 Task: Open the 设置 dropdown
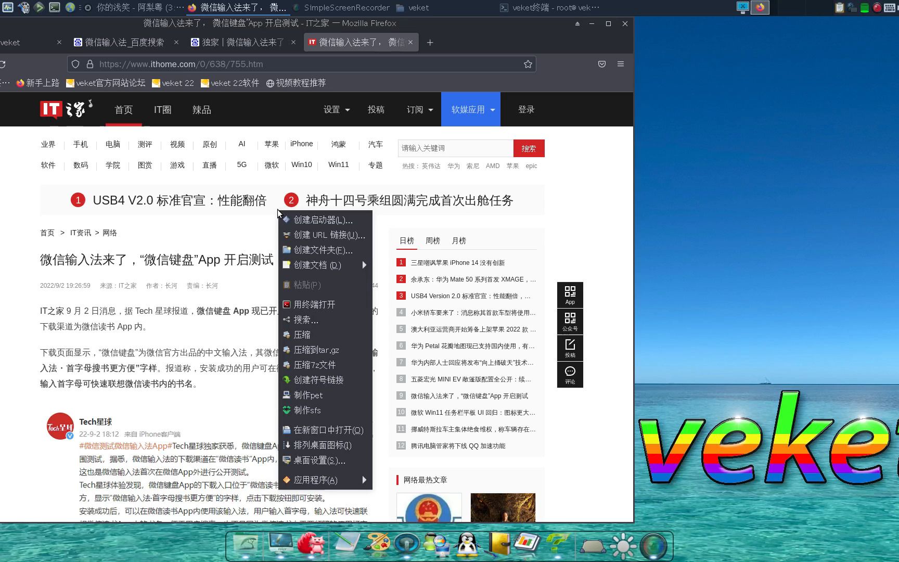337,109
